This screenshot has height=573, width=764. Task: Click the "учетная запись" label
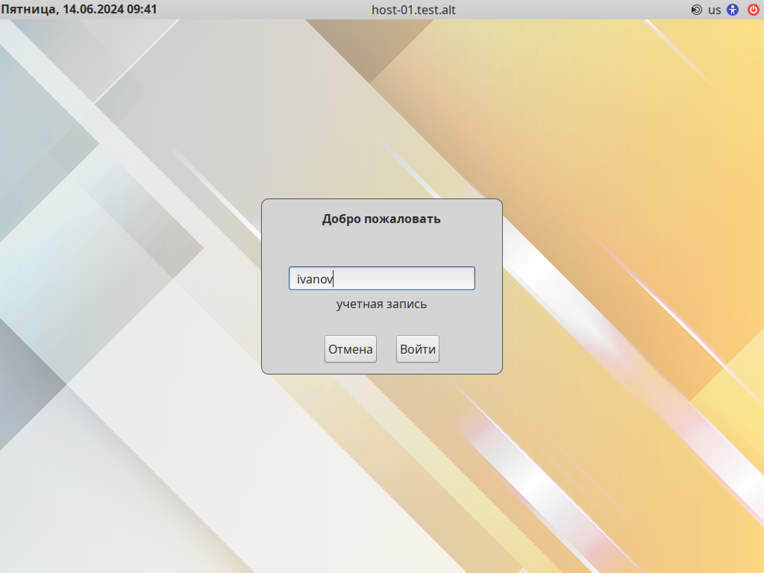pos(381,304)
